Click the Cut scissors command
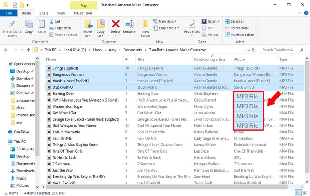This screenshot has height=196, width=310. coord(55,21)
